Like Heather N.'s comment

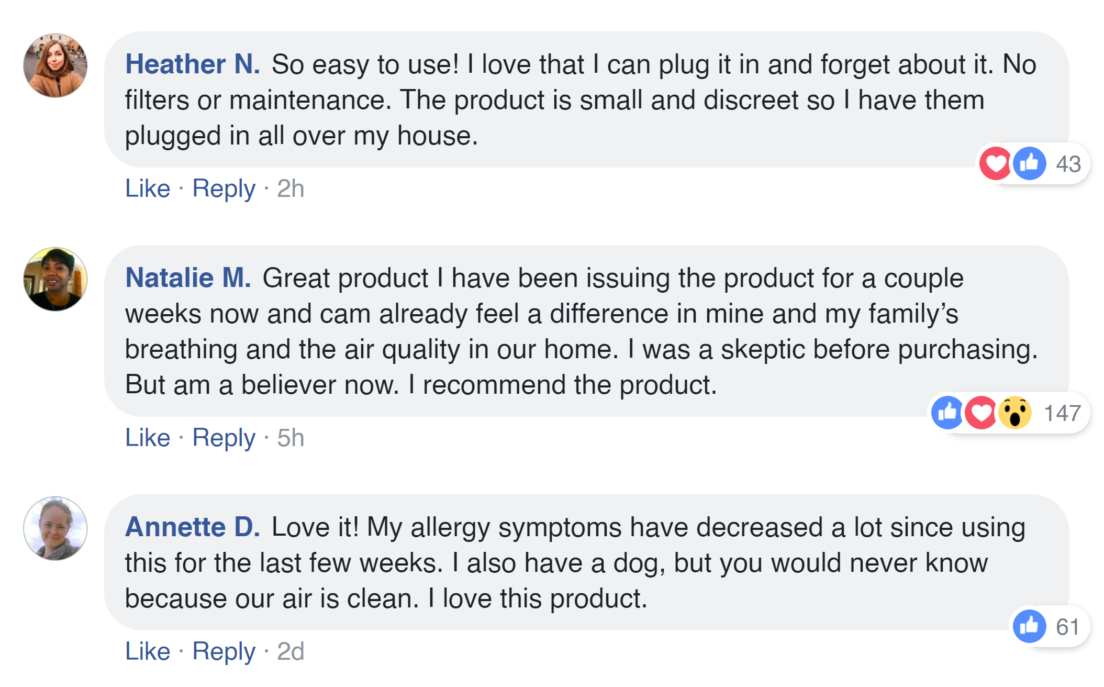pyautogui.click(x=148, y=189)
